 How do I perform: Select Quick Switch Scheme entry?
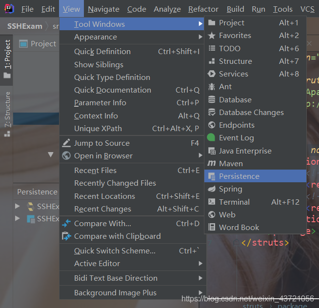(x=132, y=250)
